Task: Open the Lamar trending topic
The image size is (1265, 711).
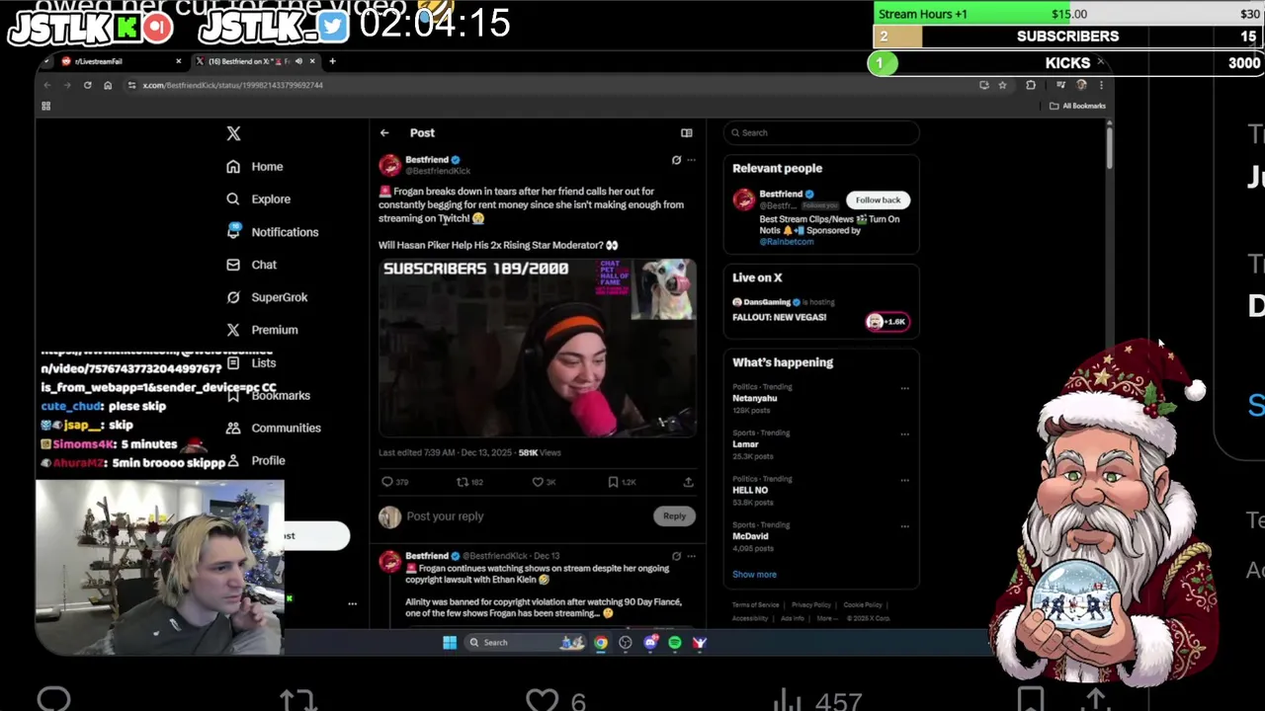Action: point(745,444)
